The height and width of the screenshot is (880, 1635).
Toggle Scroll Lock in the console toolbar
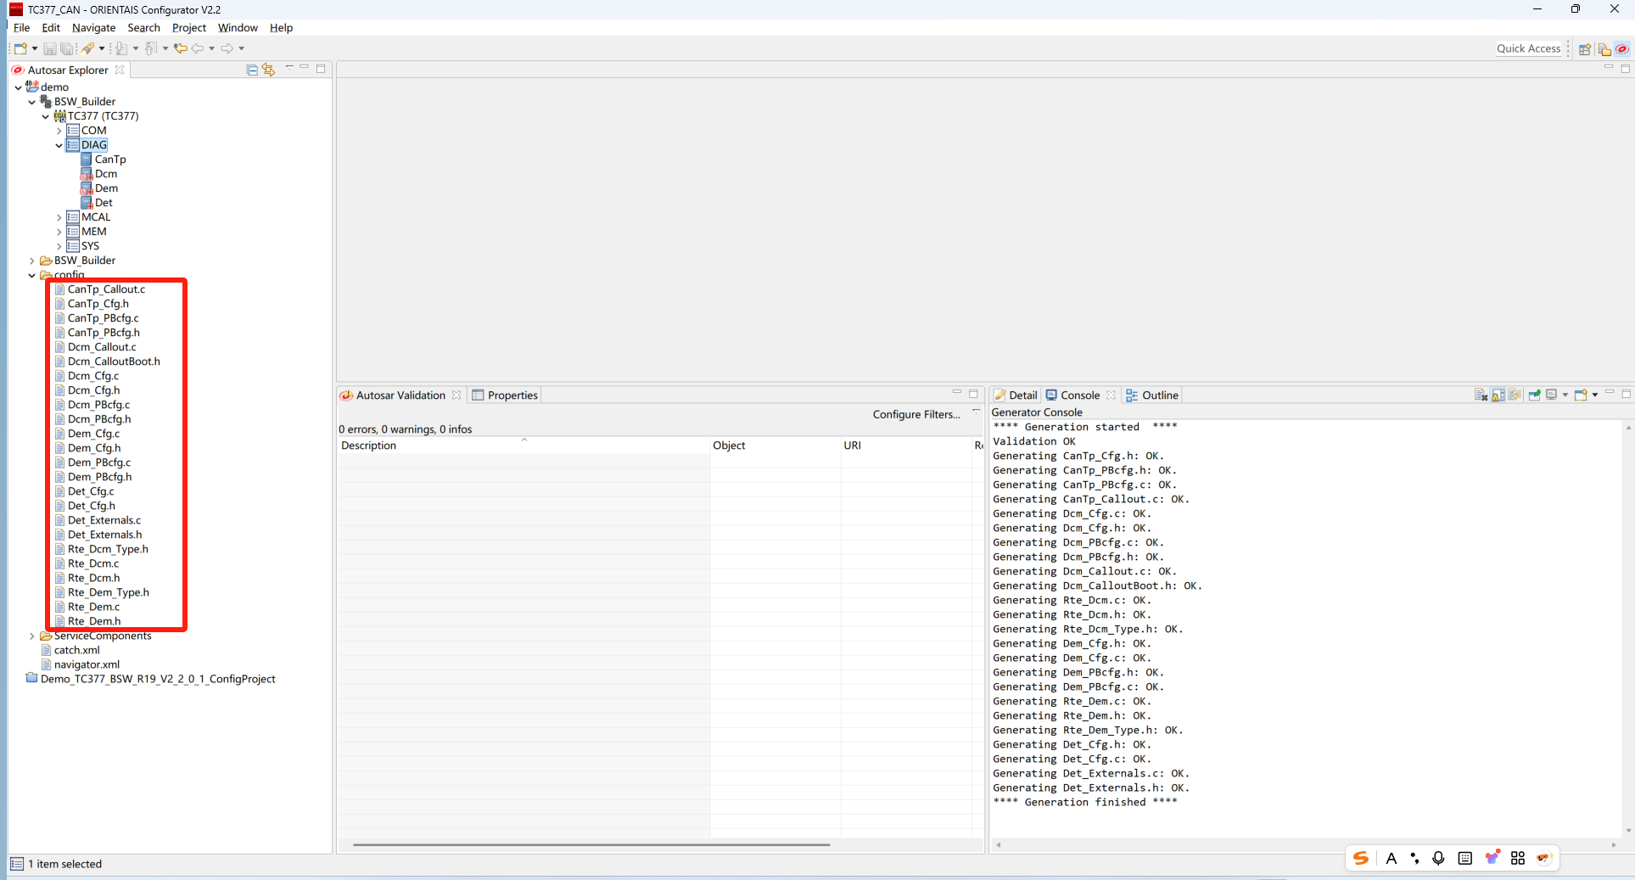pos(1498,395)
